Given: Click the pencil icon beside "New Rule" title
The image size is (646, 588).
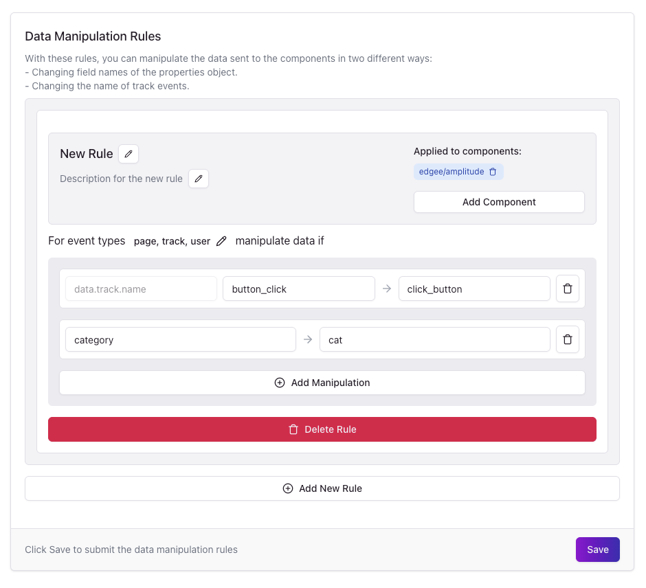Looking at the screenshot, I should coord(129,154).
